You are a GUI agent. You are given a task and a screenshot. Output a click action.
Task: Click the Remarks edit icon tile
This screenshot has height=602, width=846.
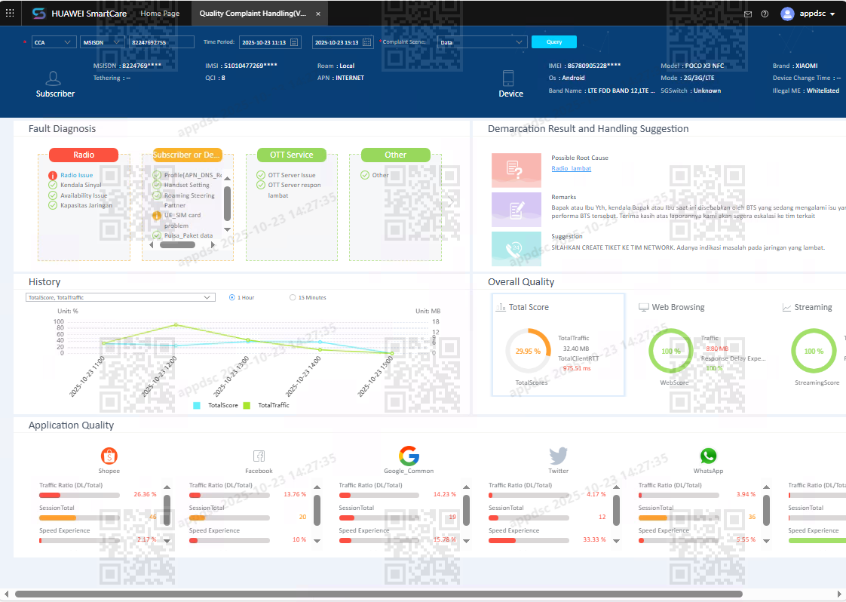pyautogui.click(x=516, y=210)
